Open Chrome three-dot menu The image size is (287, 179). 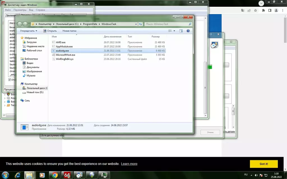[x=283, y=10]
